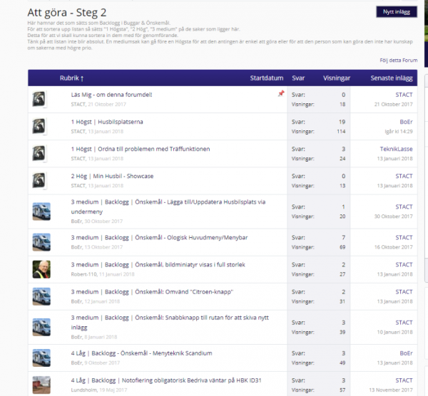Viewport: 428px width, 396px height.
Task: Click Robert-110 portrait avatar
Action: pos(41,269)
